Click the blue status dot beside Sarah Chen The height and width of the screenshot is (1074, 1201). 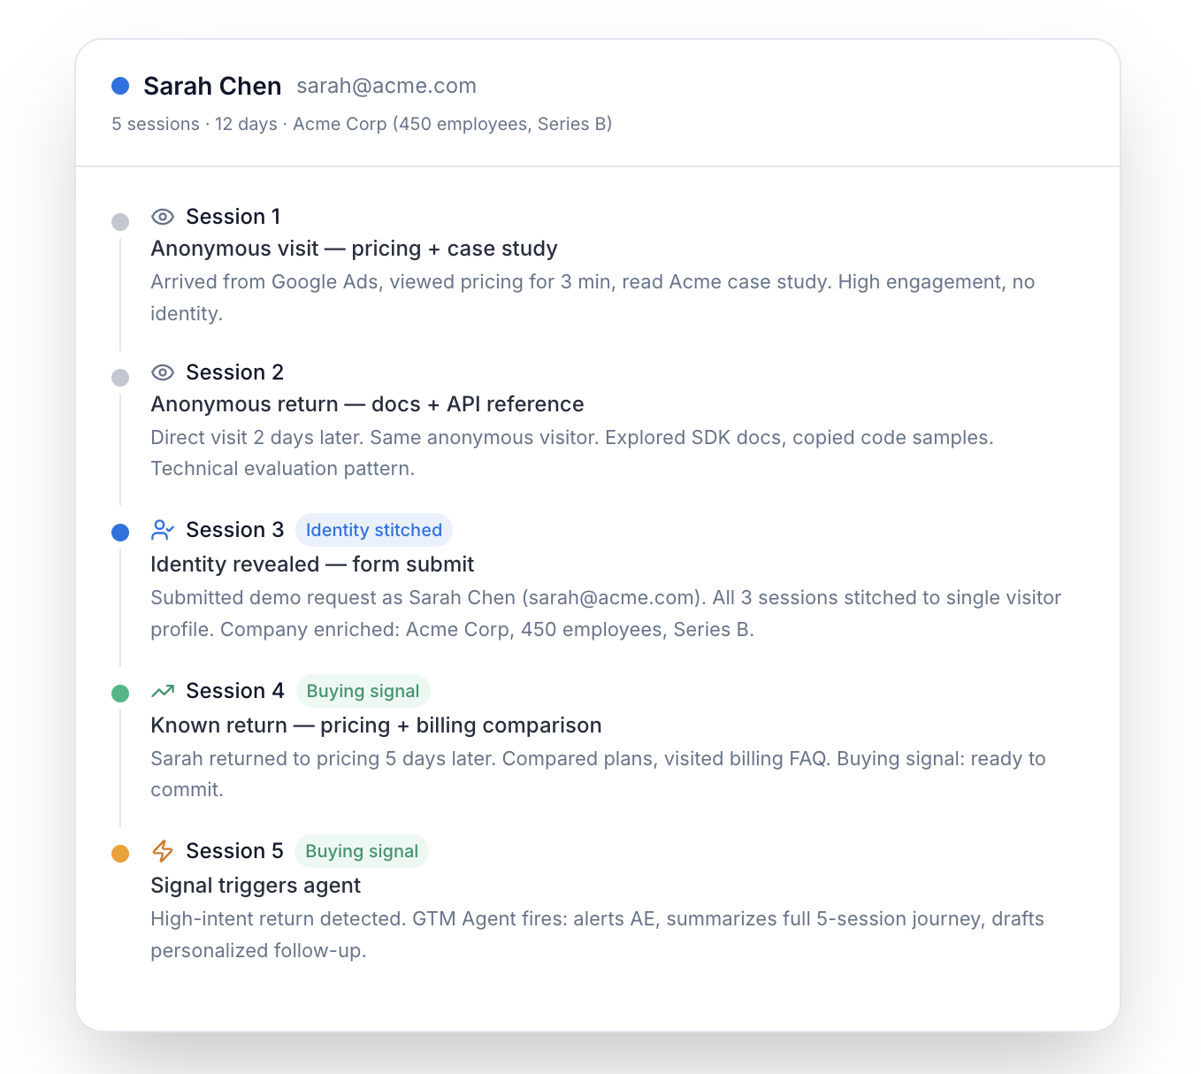(x=120, y=86)
